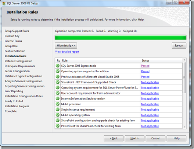Select Setup Role step in sidebar
194x149 pixels.
coord(11,46)
